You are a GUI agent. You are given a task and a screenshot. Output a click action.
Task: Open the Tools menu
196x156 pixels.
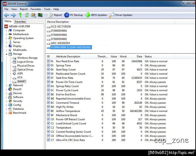point(47,9)
